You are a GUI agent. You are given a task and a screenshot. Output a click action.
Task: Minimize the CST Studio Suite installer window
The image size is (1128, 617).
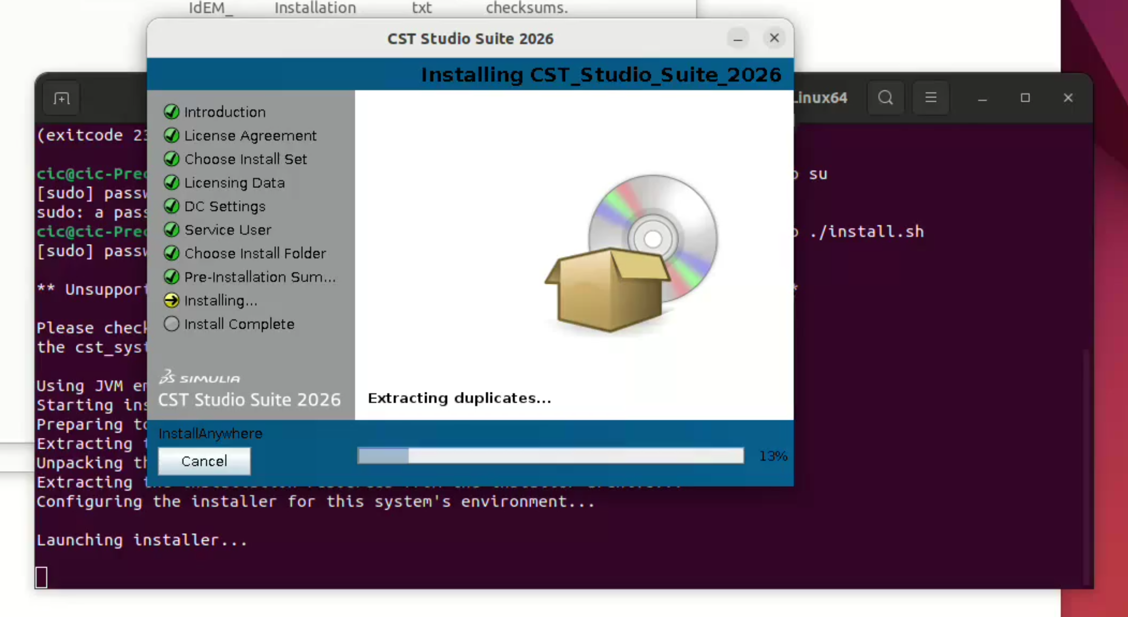pos(737,38)
